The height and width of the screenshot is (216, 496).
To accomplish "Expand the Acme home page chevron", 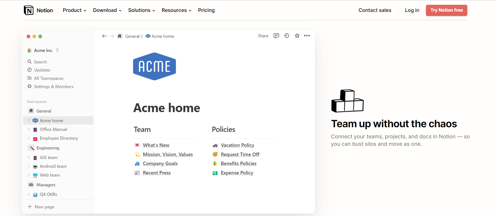I will 29,120.
